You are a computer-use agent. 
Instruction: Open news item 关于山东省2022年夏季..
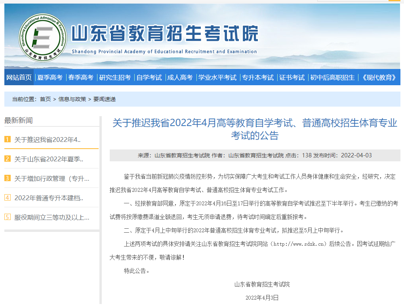pyautogui.click(x=49, y=159)
